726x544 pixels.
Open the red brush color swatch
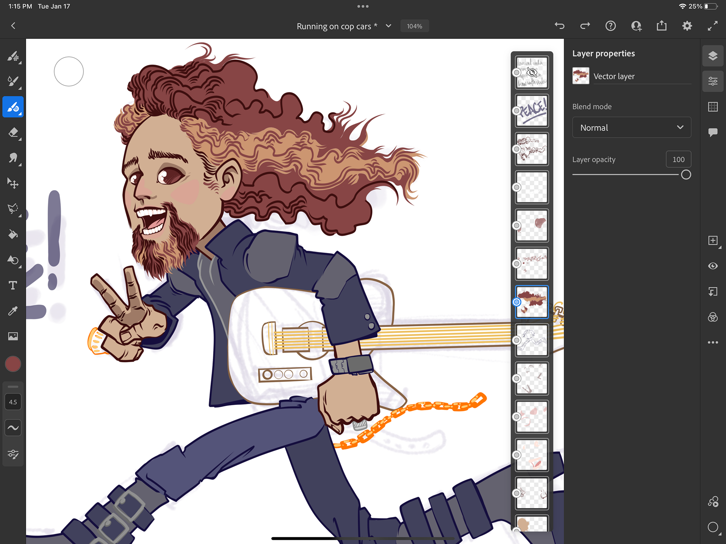(x=13, y=364)
